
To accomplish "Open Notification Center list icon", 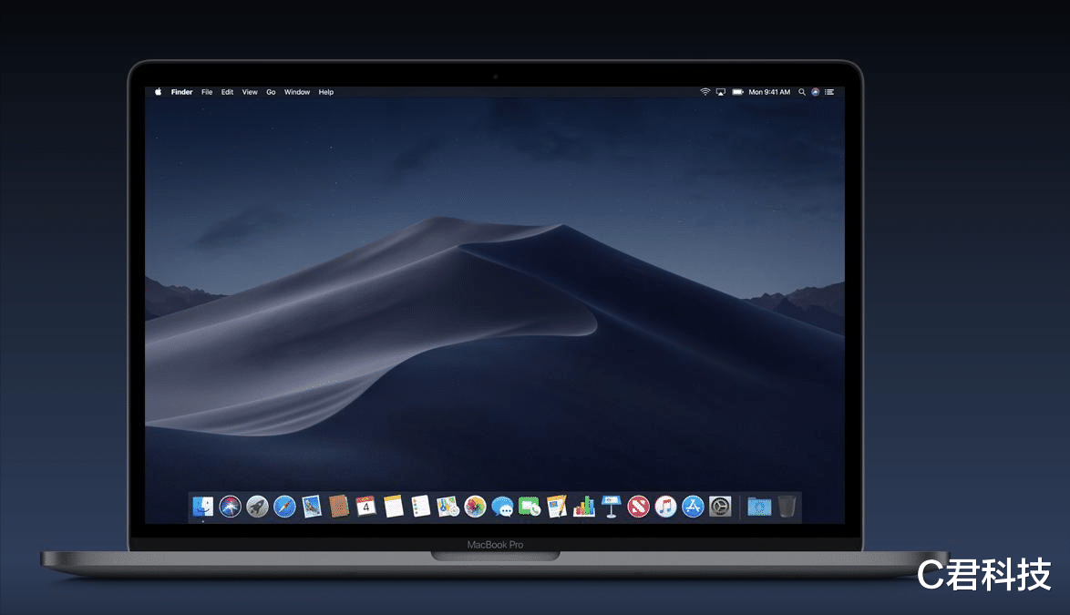I will coord(829,92).
